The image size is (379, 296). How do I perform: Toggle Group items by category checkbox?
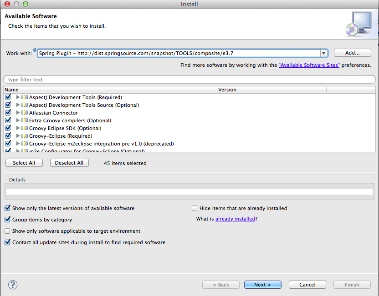pyautogui.click(x=7, y=219)
